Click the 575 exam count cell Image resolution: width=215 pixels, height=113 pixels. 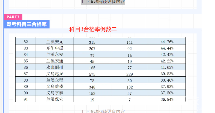pyautogui.click(x=92, y=73)
